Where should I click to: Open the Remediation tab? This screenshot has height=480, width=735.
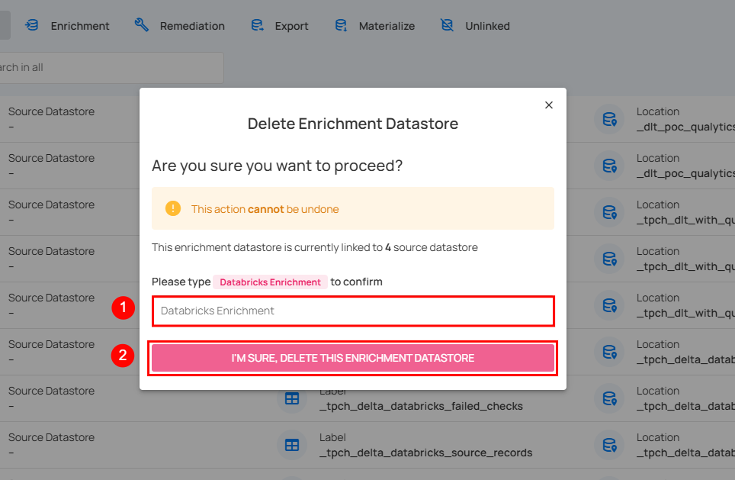tap(180, 26)
